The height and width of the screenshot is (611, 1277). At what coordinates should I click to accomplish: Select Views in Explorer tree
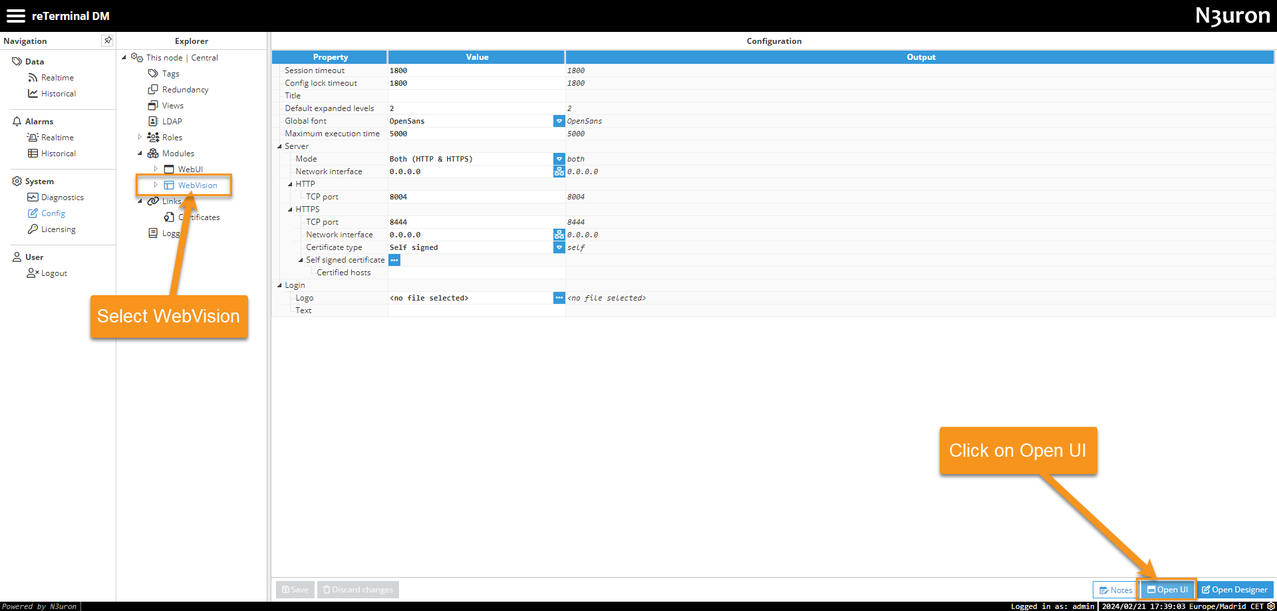pos(173,106)
